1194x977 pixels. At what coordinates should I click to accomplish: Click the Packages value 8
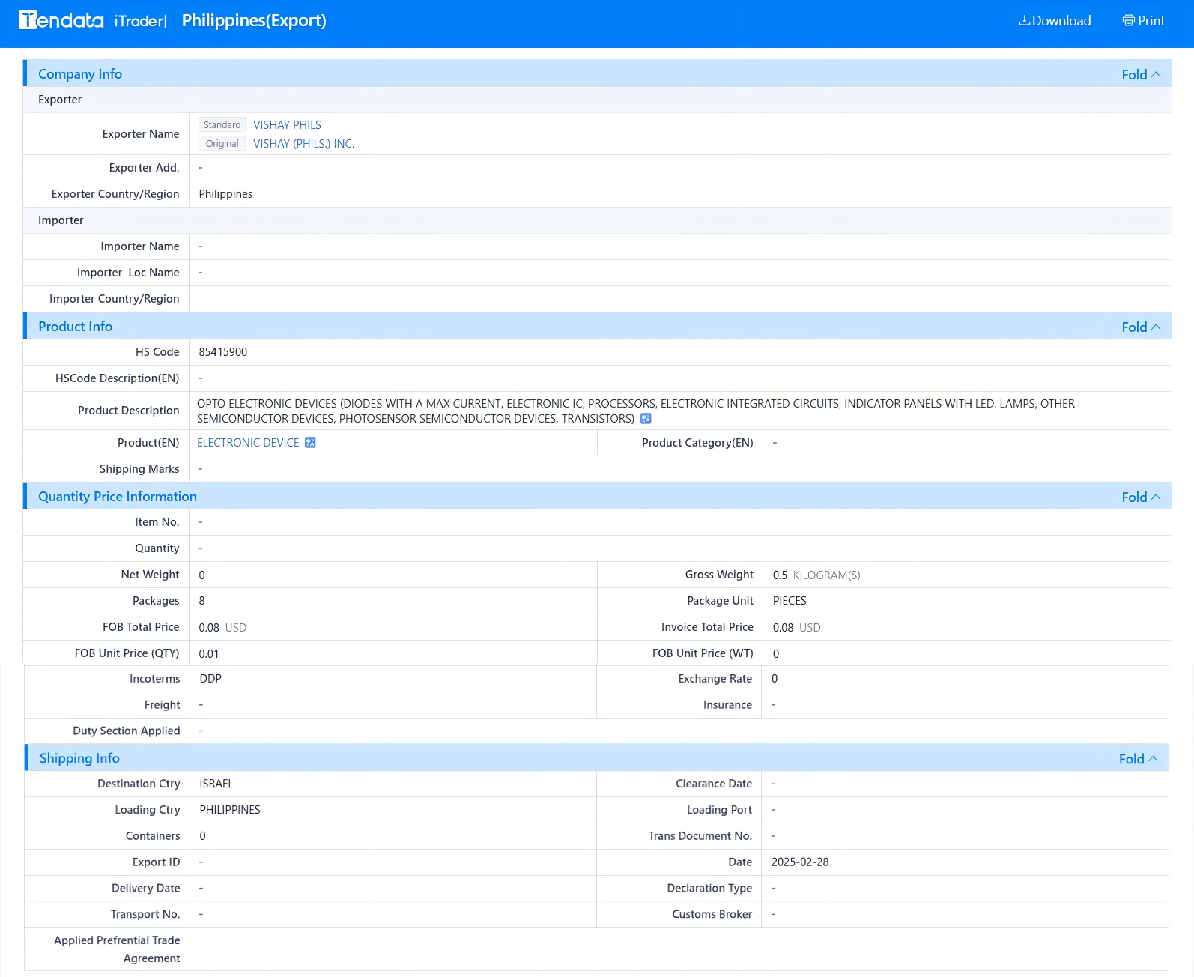pyautogui.click(x=201, y=601)
